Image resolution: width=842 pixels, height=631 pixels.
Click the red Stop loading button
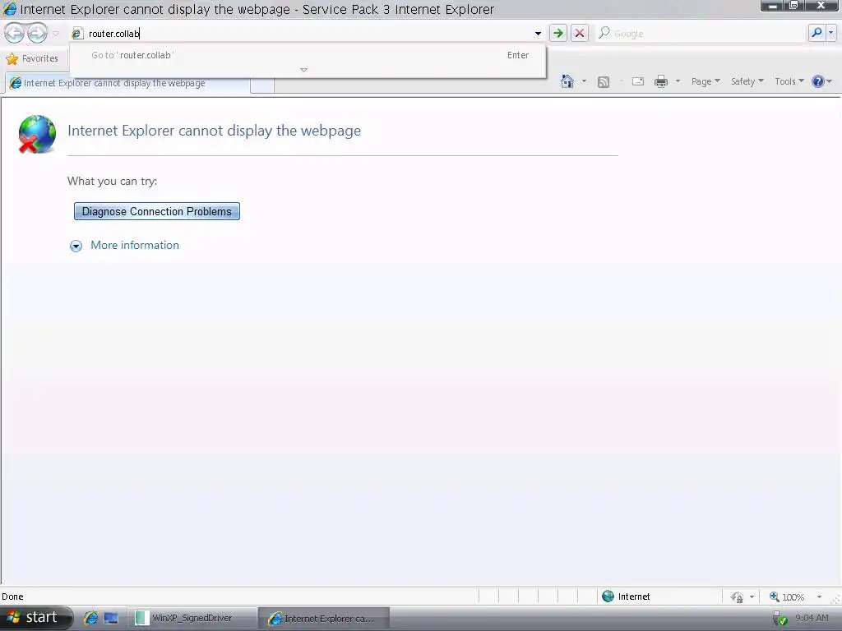(x=580, y=33)
